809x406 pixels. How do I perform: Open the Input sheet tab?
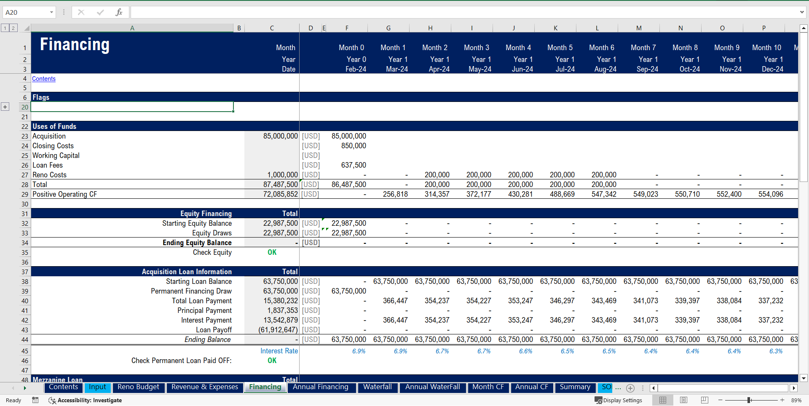97,387
